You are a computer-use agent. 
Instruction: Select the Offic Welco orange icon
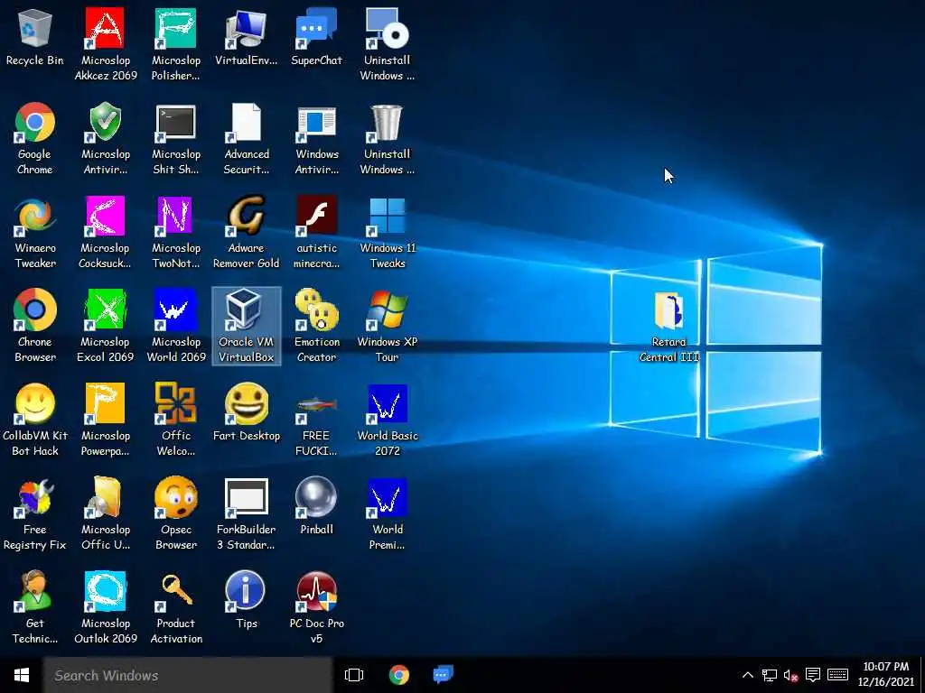176,403
